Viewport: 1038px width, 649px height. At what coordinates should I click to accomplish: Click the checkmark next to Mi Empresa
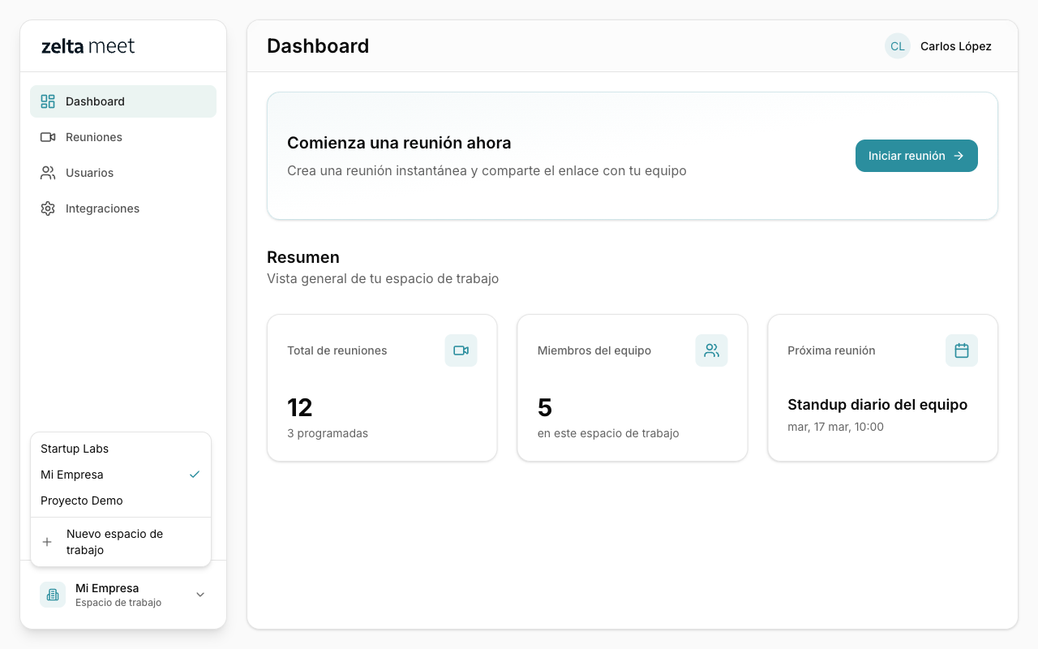point(194,474)
